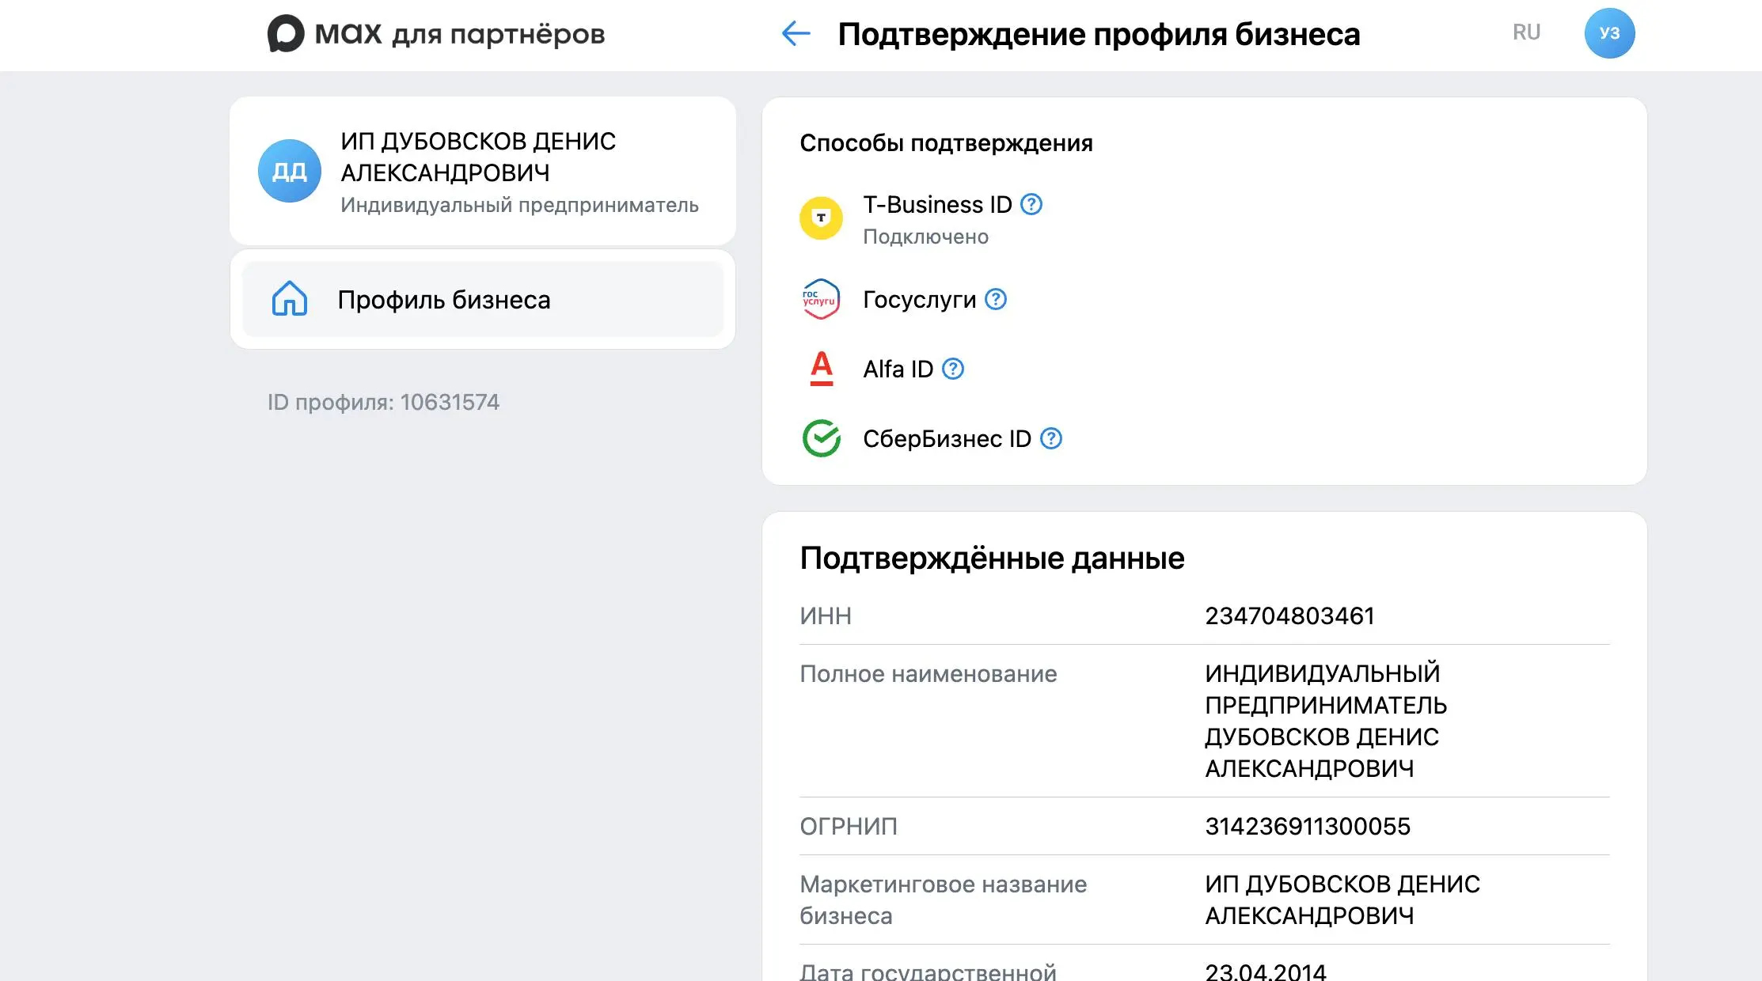Image resolution: width=1762 pixels, height=981 pixels.
Task: Click the СберБизнес ID green checkmark icon
Action: pyautogui.click(x=821, y=438)
